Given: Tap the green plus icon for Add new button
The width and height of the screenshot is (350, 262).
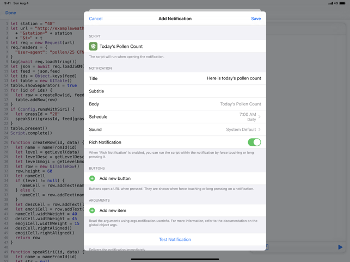Looking at the screenshot, I should tap(92, 178).
